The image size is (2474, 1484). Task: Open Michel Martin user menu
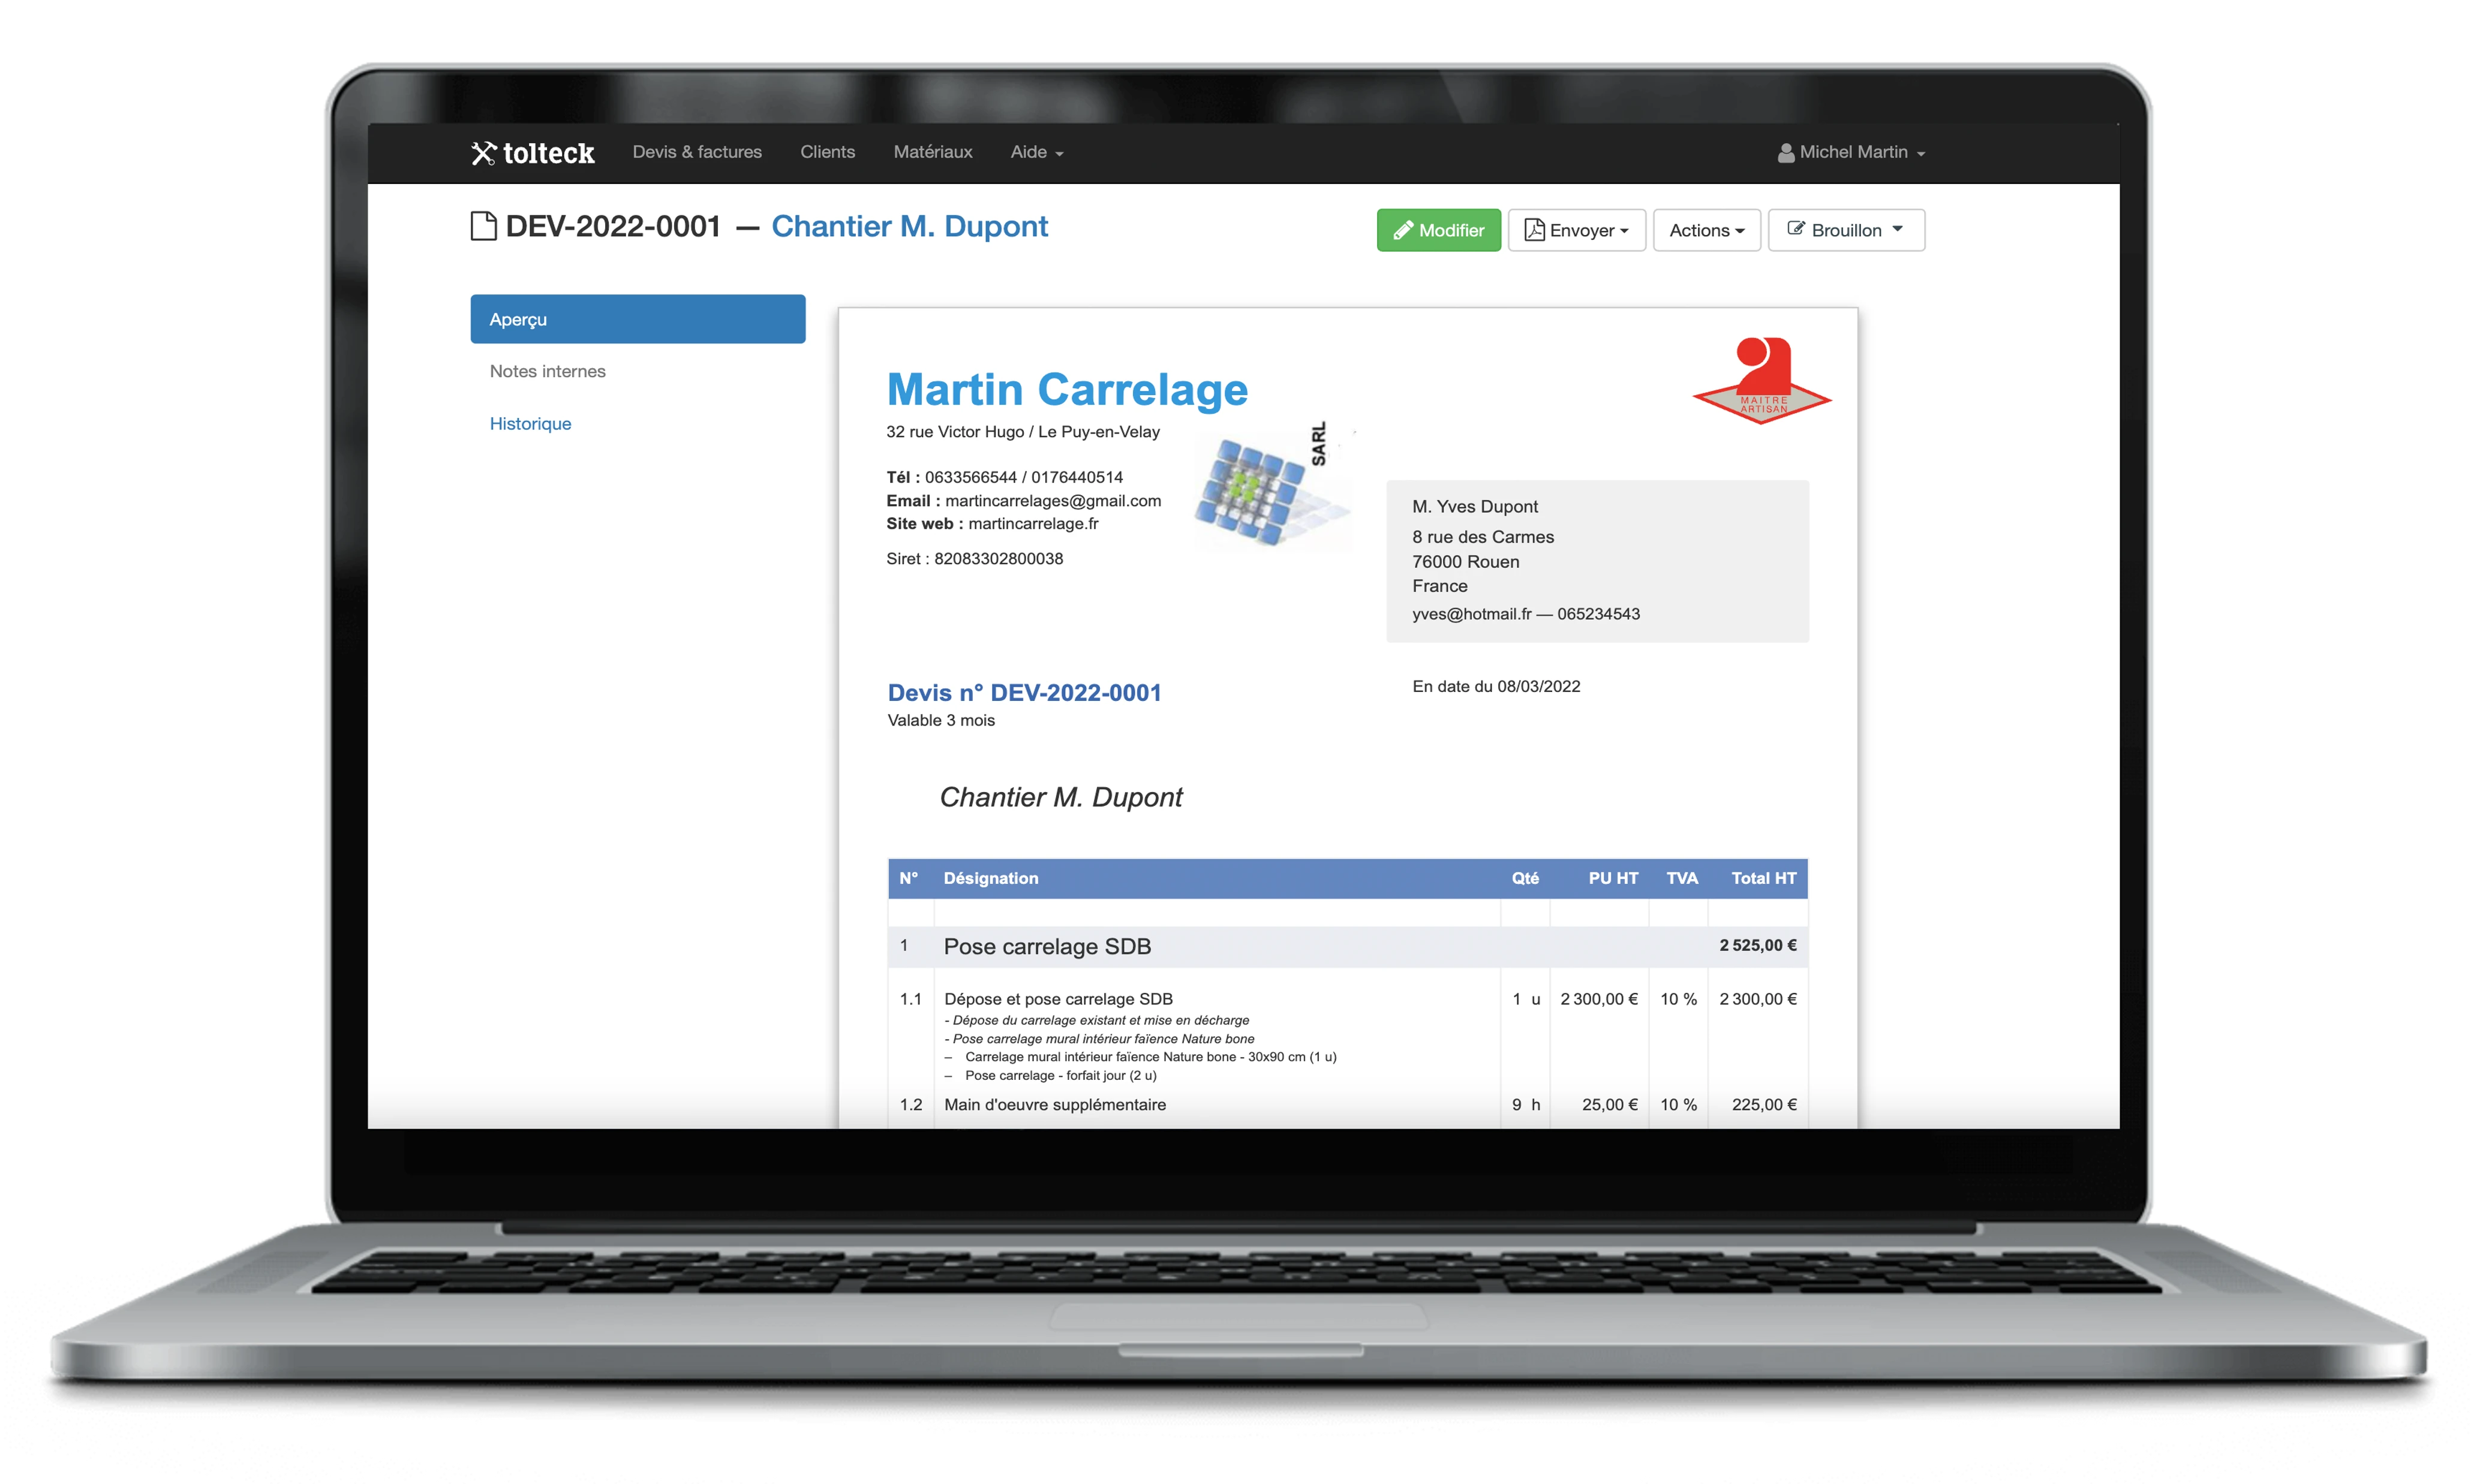[1851, 152]
